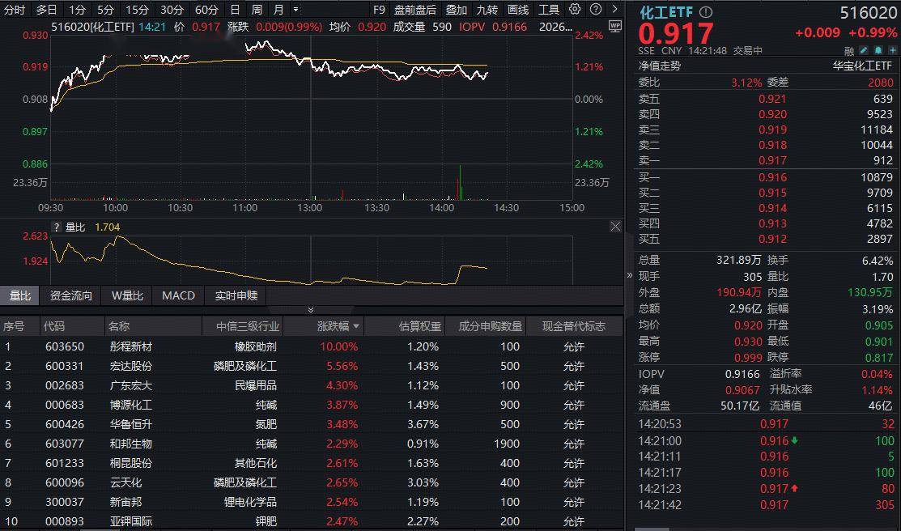This screenshot has width=901, height=531.
Task: Click the 14:21:42 trade tick row
Action: click(x=766, y=505)
